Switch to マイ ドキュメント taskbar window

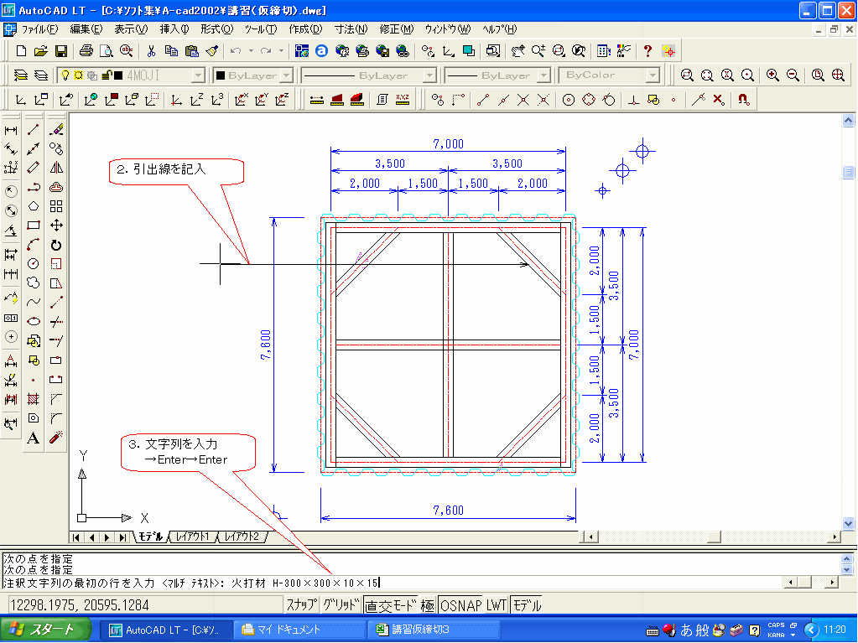coord(299,630)
